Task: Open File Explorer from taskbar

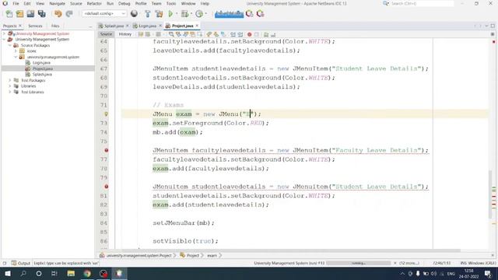Action: (x=71, y=273)
